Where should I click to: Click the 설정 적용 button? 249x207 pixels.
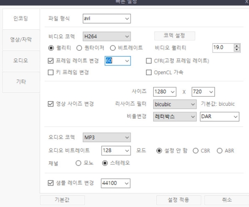[x=179, y=200]
